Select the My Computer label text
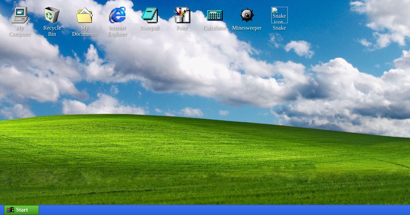The image size is (410, 215). coord(19,31)
